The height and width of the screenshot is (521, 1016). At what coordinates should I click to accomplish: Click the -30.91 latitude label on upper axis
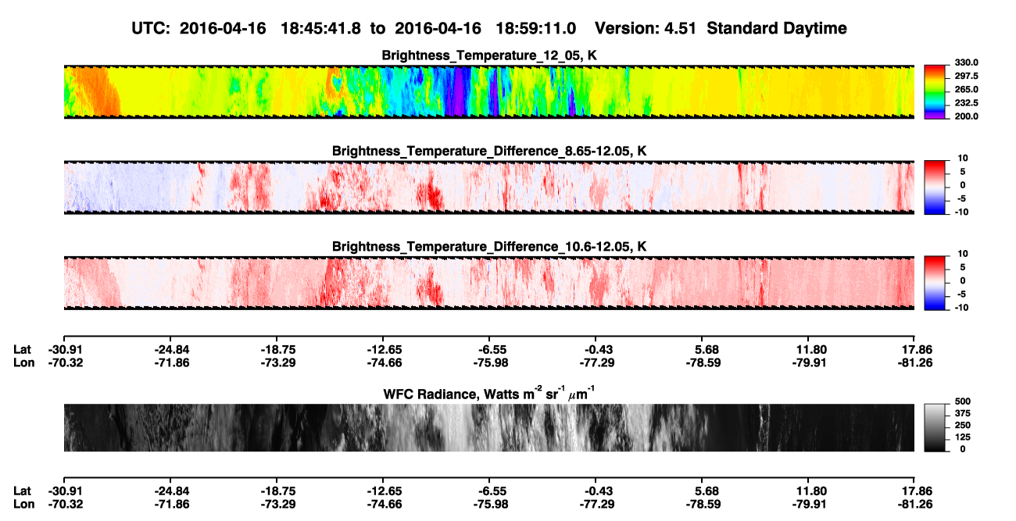click(x=63, y=350)
